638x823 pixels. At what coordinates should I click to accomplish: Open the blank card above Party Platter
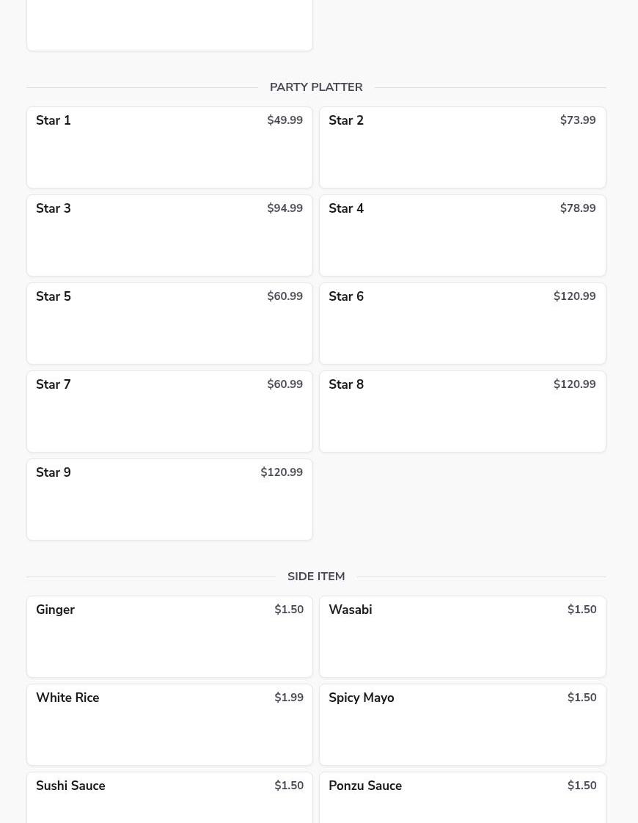click(x=169, y=25)
